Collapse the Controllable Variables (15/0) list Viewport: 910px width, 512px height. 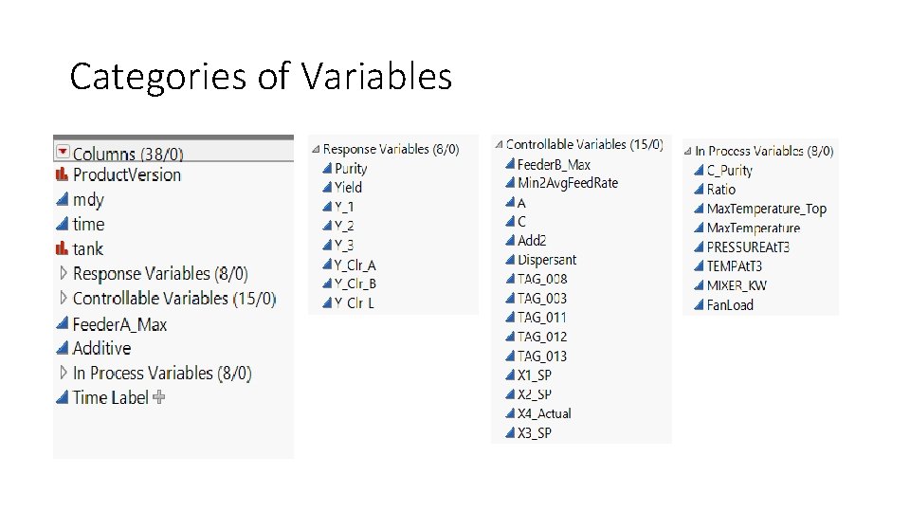499,144
